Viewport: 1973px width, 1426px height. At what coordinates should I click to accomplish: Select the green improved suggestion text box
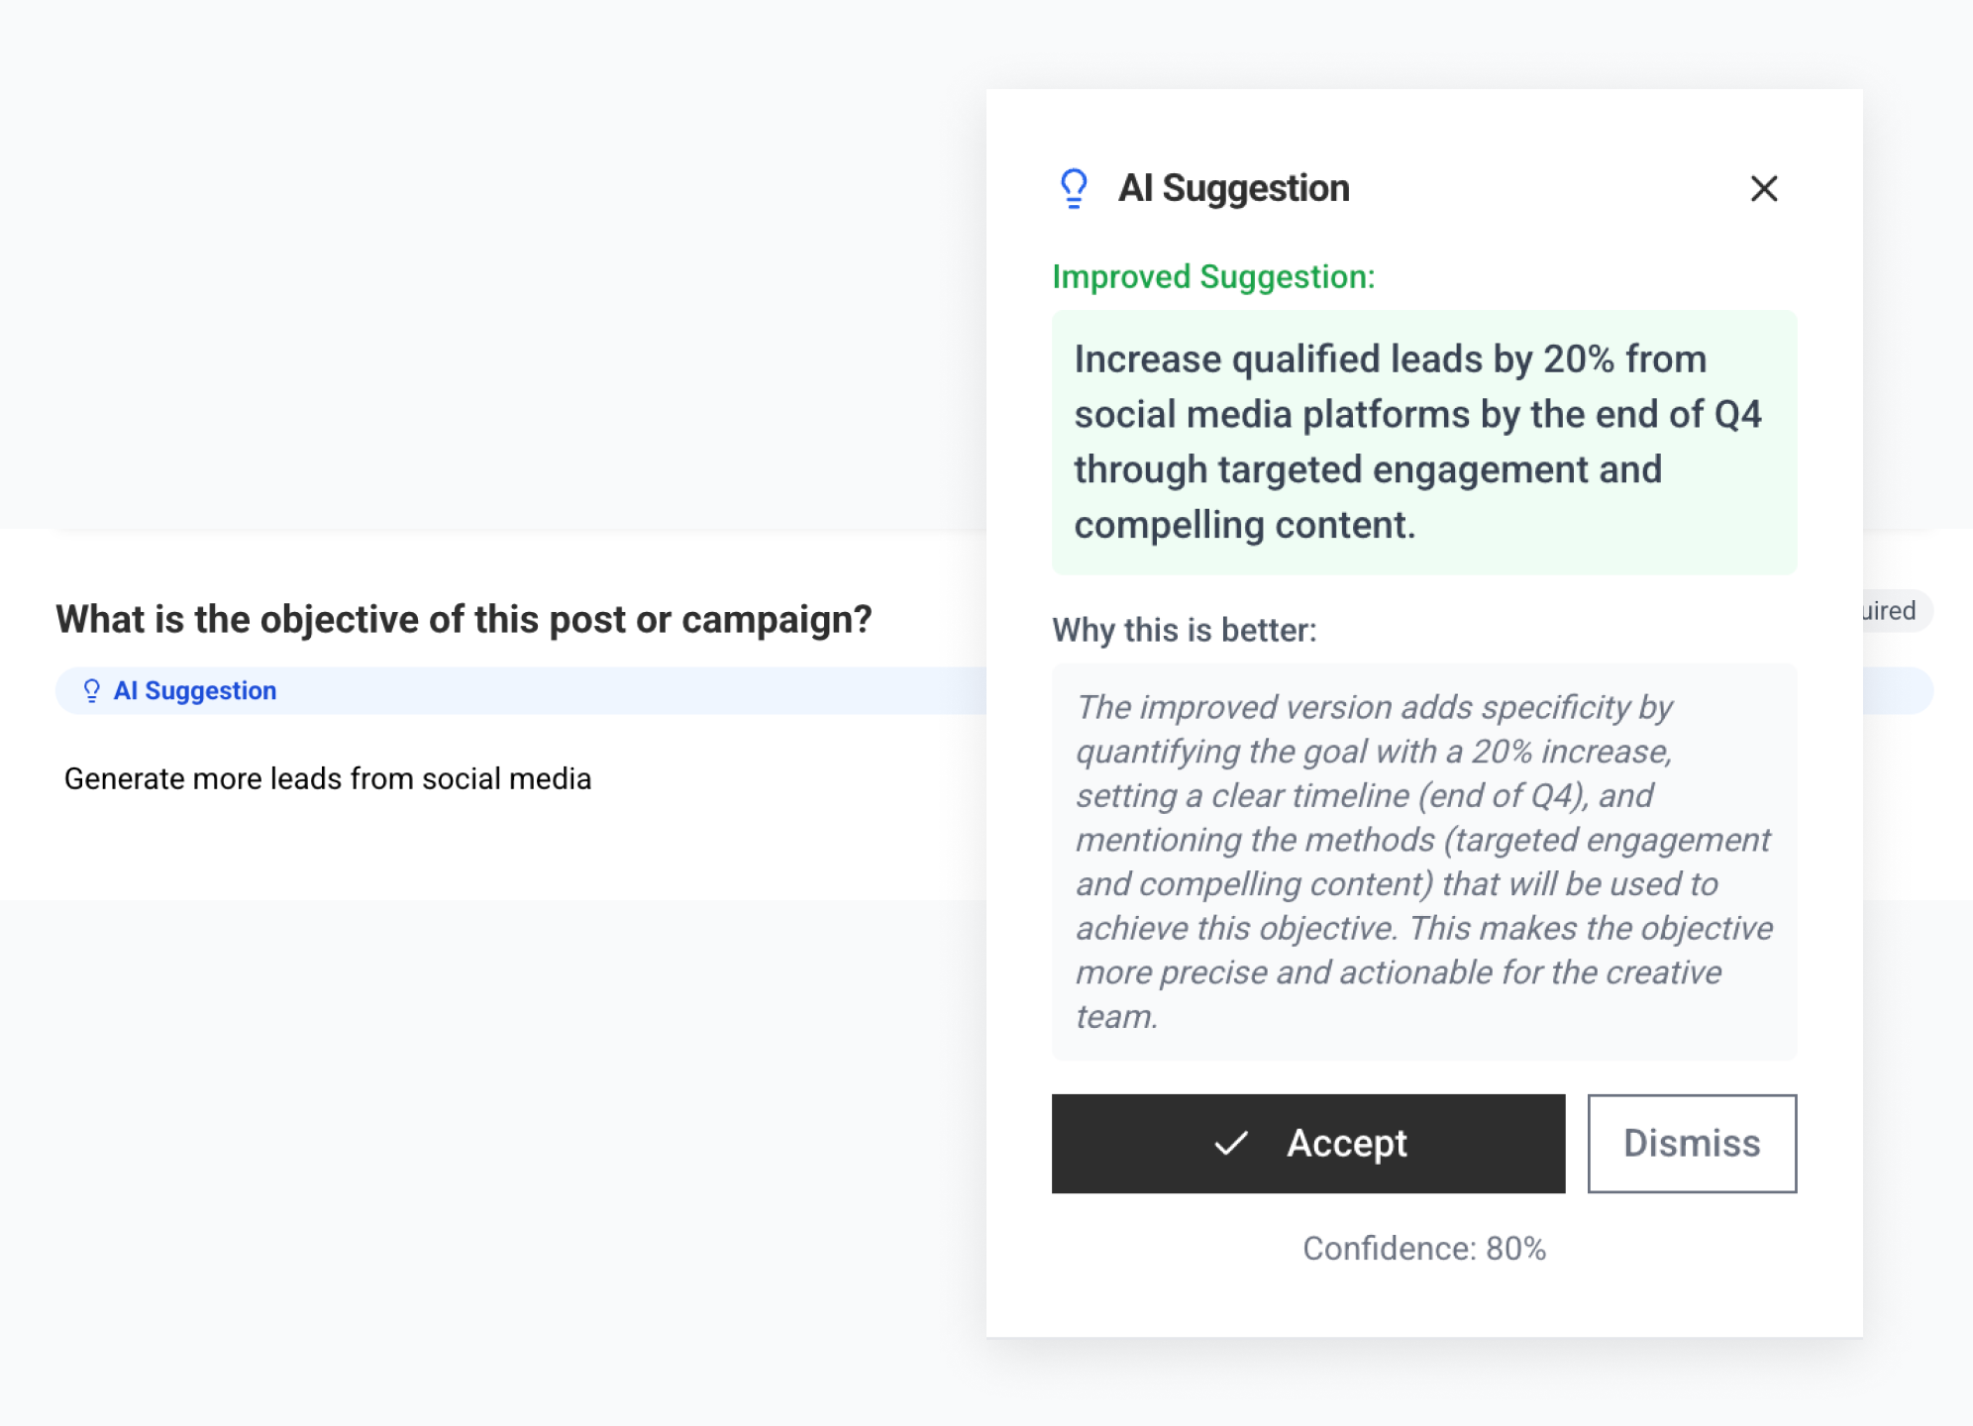1423,442
